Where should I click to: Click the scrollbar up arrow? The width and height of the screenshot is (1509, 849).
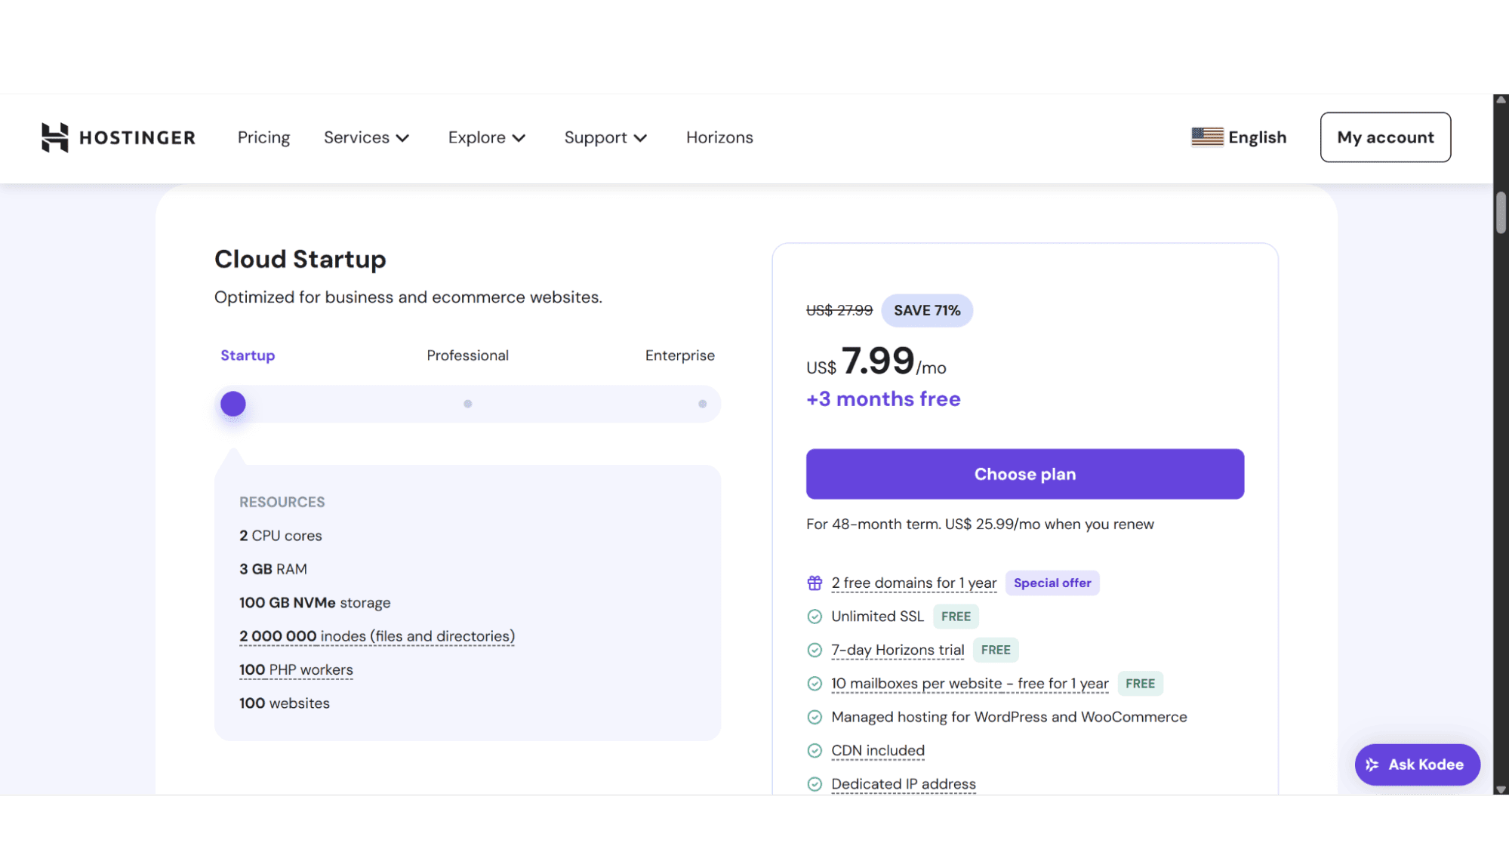pyautogui.click(x=1501, y=100)
